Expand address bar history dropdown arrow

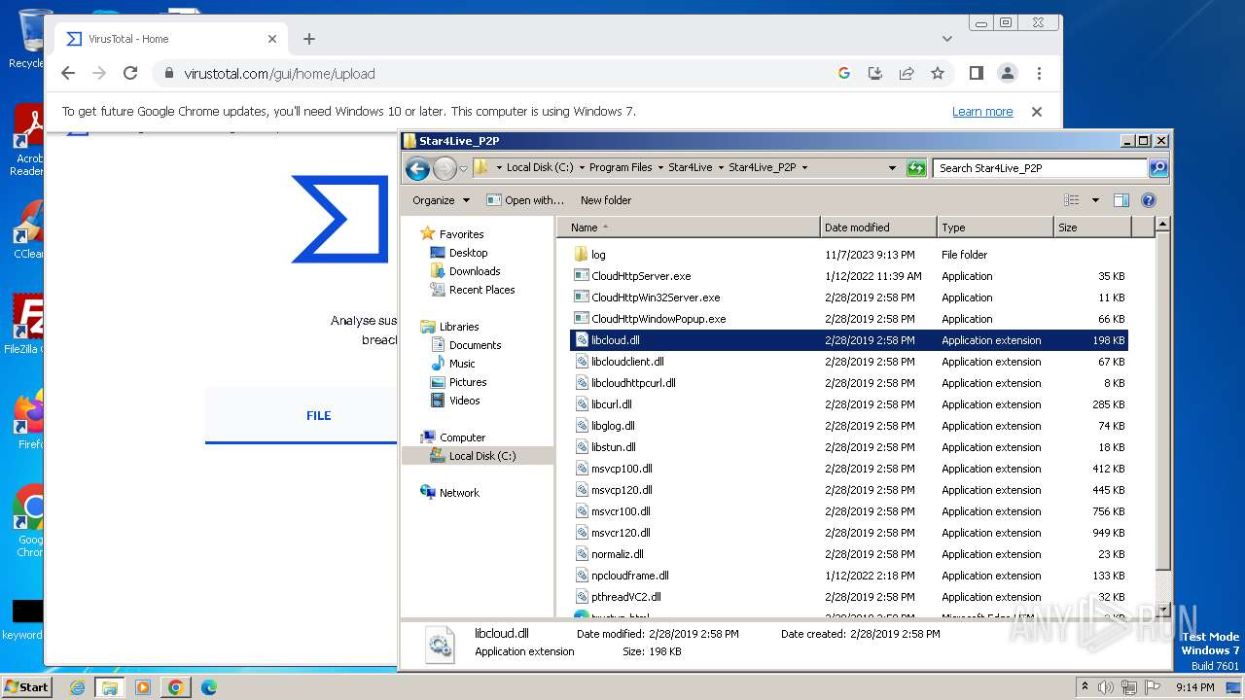[892, 167]
